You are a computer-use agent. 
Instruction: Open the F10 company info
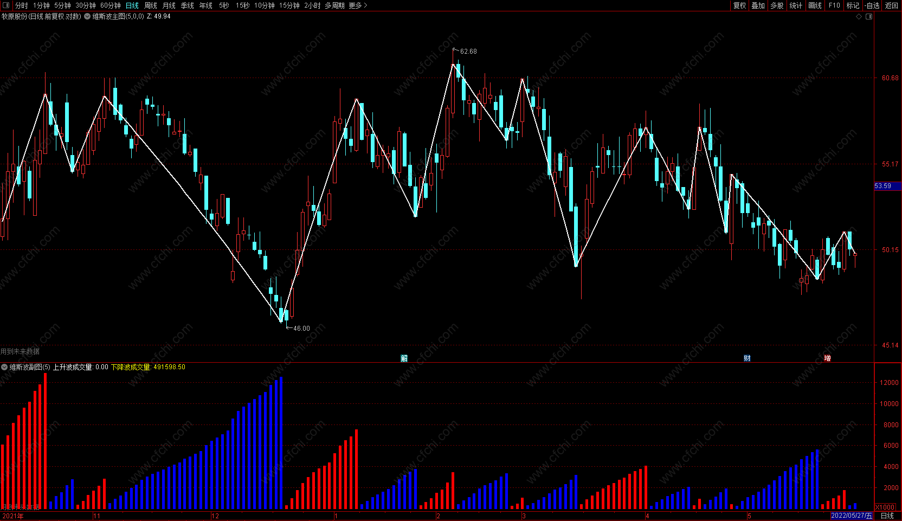point(834,5)
